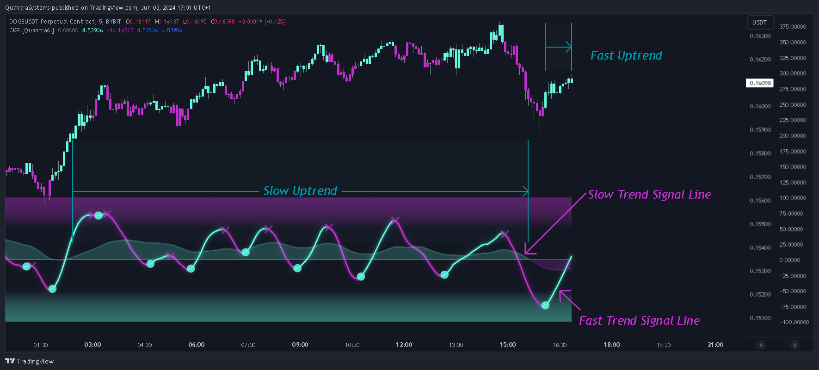The image size is (819, 370).
Task: Click the CKR value -14.16212
Action: pos(120,30)
